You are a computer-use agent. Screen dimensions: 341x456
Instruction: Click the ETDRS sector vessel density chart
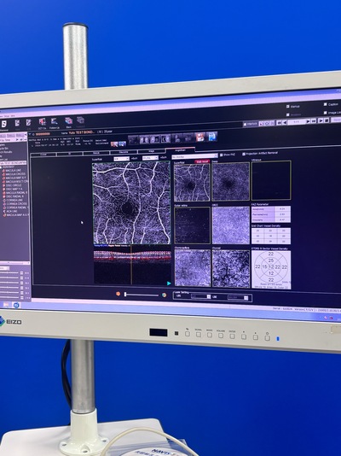[x=271, y=269]
